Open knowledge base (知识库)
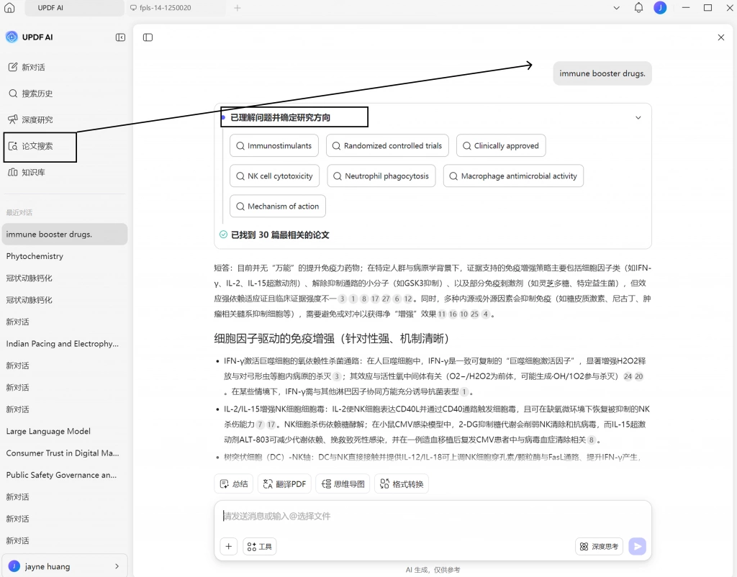Image resolution: width=737 pixels, height=577 pixels. click(x=64, y=173)
